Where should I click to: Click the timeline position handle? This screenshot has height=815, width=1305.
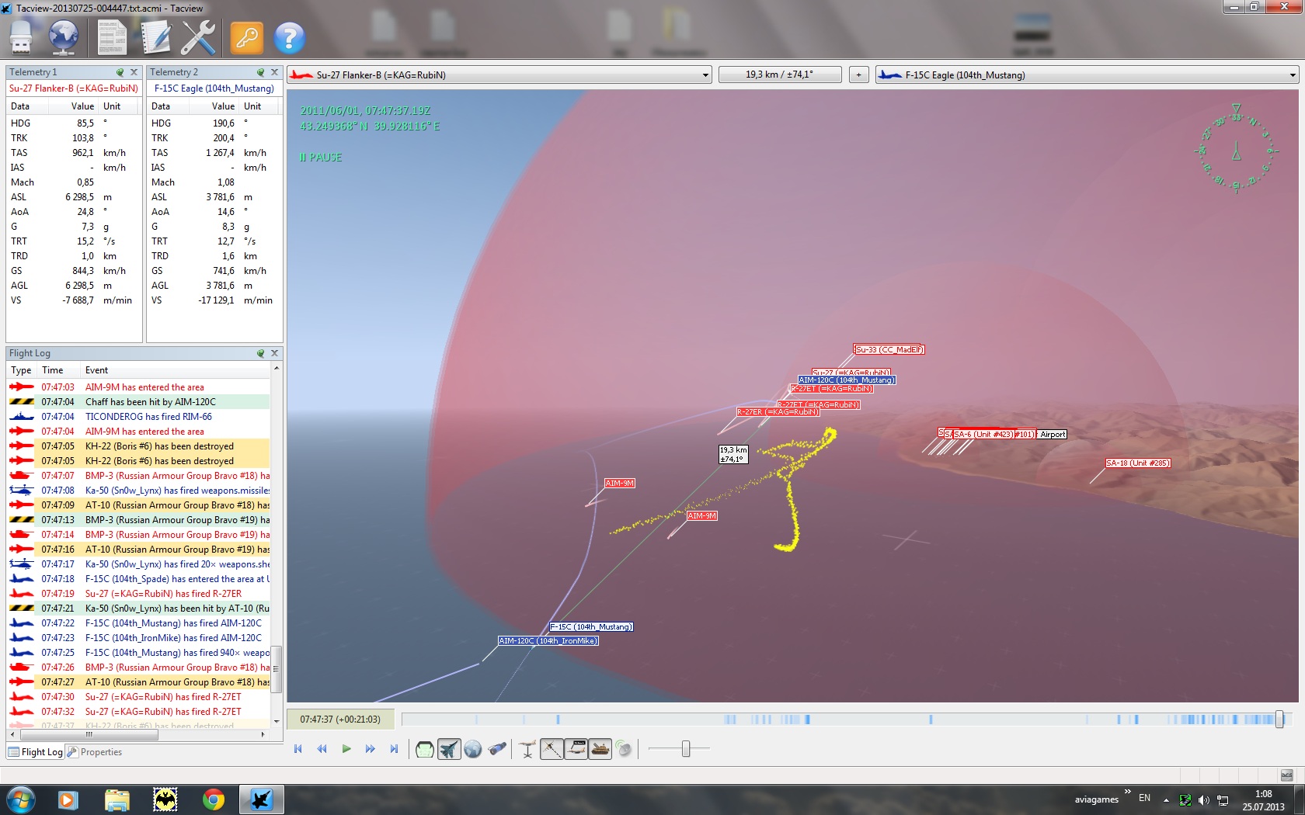[1279, 720]
